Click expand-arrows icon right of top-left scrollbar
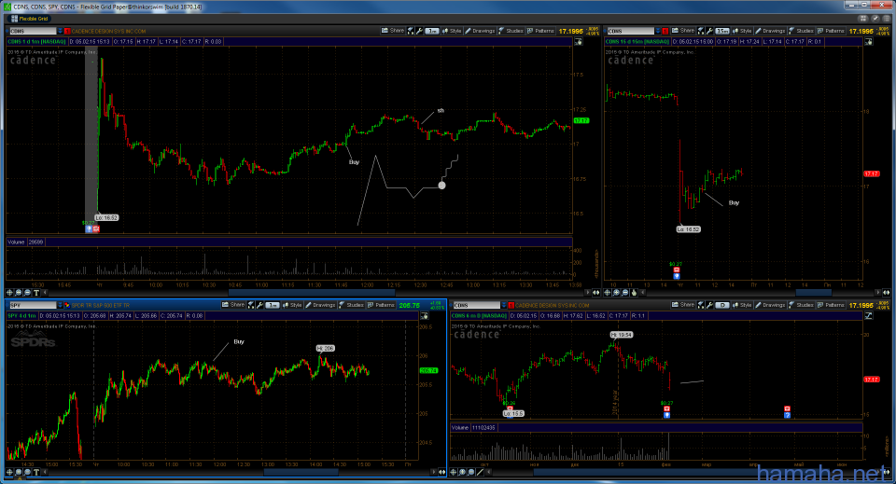 (x=595, y=292)
